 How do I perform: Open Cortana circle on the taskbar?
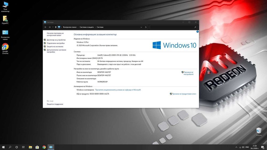pyautogui.click(x=17, y=147)
